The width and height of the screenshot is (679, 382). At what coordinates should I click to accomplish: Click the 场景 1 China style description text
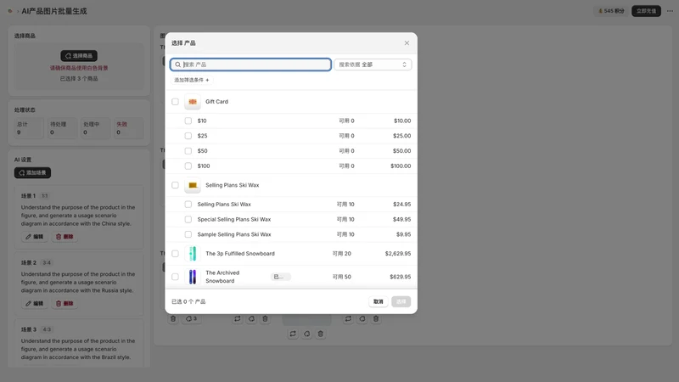[x=78, y=216]
